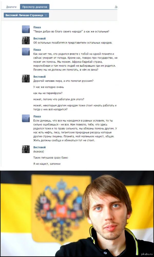Open Вестовой name link above 'Ахахаха)'
The image size is (154, 257).
click(40, 147)
